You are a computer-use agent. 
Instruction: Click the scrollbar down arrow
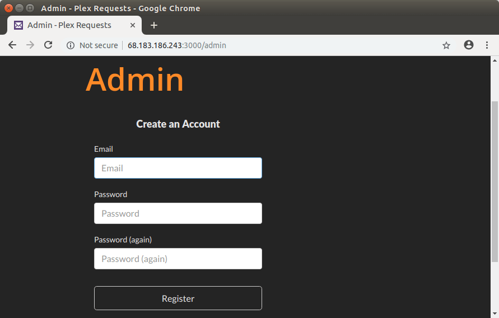tap(495, 314)
